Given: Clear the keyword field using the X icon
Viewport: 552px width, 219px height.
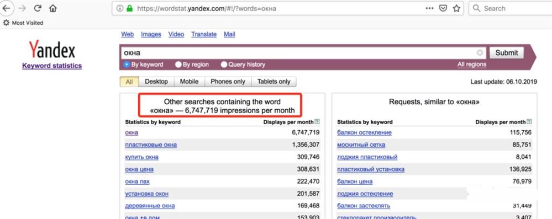Looking at the screenshot, I should tap(480, 53).
